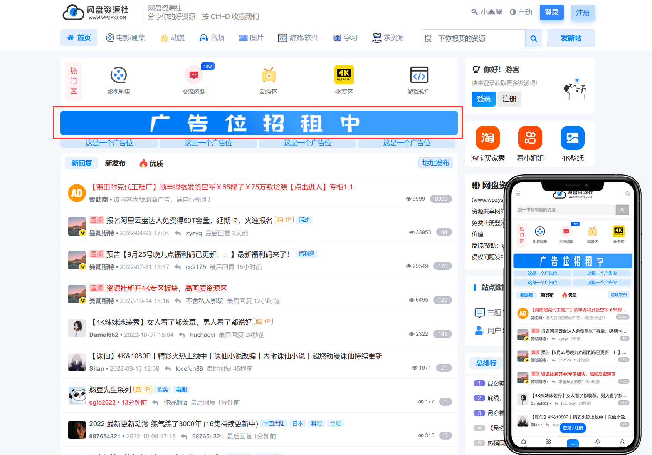Open the 交流闲聊 chat bubble icon
This screenshot has width=652, height=455.
tap(193, 75)
